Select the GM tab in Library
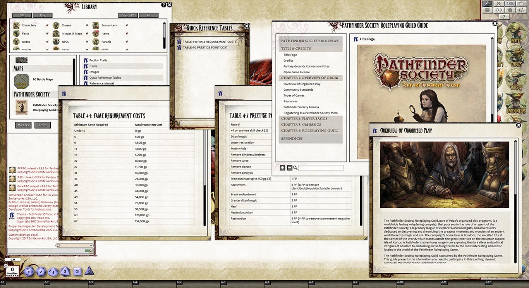Viewport: 529px width, 288px height. [22, 15]
